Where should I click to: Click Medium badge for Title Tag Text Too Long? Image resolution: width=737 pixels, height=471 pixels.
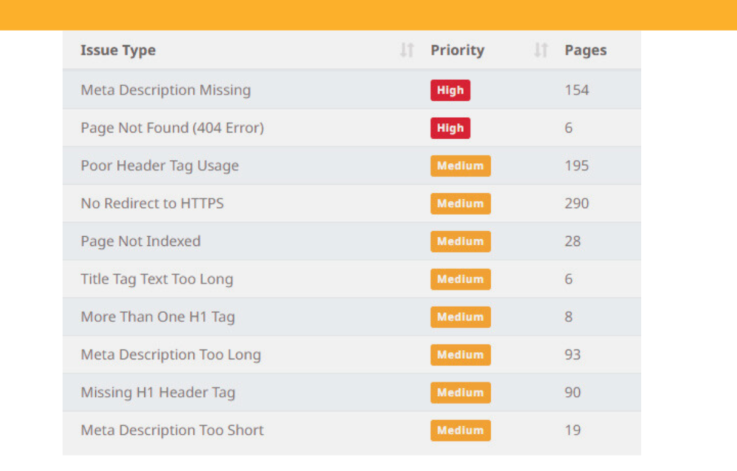(461, 279)
